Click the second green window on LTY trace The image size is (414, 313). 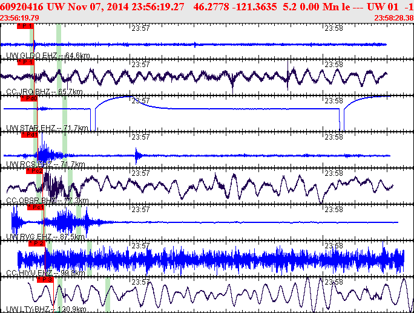point(108,295)
